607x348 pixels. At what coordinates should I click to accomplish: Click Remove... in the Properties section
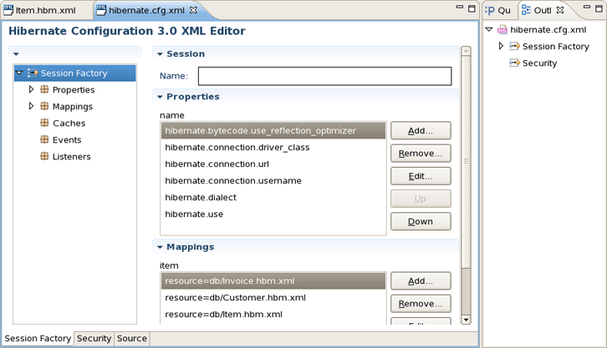[x=421, y=154]
